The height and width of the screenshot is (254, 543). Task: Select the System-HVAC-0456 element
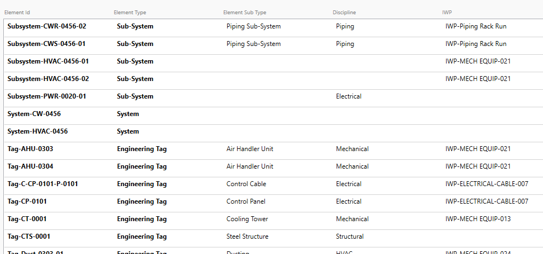tap(37, 131)
